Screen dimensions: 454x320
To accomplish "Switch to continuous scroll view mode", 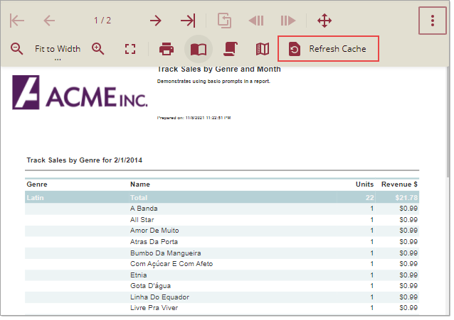I will (x=231, y=48).
